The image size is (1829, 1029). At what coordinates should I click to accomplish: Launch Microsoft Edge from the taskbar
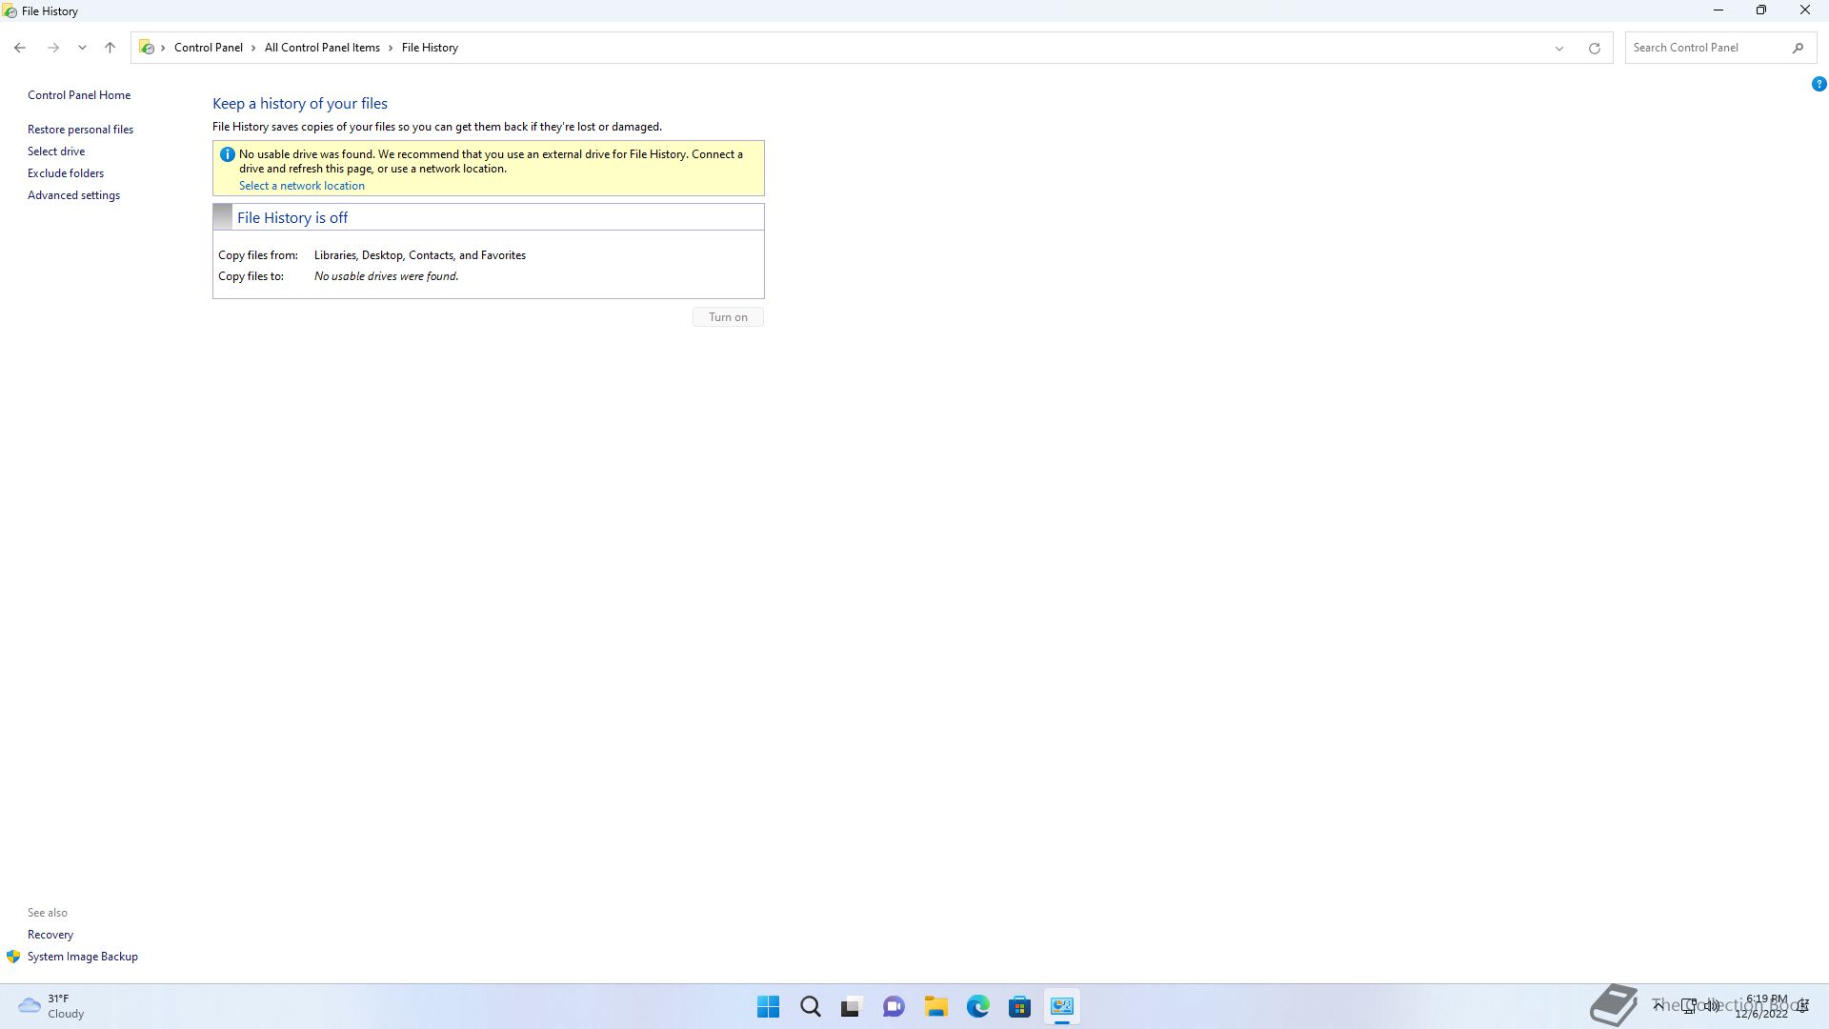click(x=977, y=1006)
